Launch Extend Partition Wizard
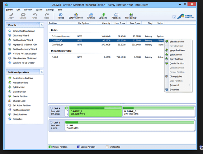 click(21, 31)
